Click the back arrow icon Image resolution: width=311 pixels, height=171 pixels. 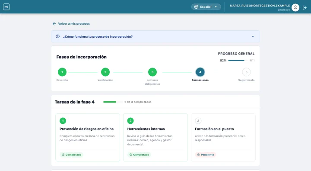tap(54, 24)
